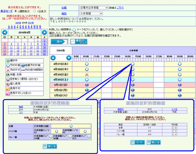Screen dimensions: 196x154
Task: Select 4月28日 morning available slot
Action: click(87, 69)
